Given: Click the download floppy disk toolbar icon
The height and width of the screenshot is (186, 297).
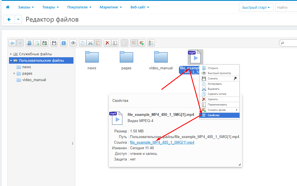Looking at the screenshot, I should tap(54, 43).
